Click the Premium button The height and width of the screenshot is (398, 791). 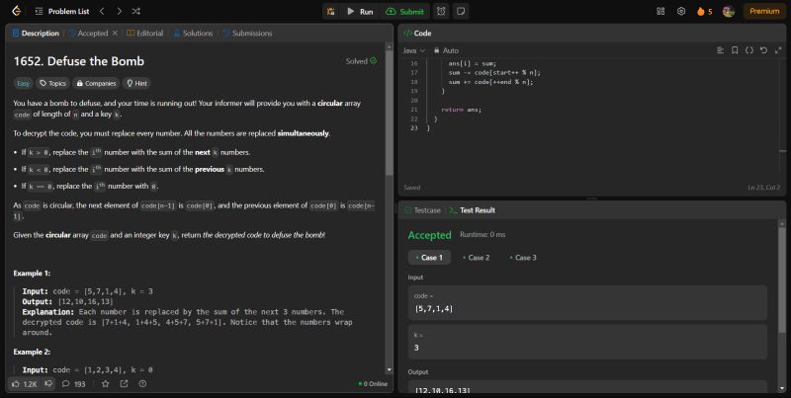coord(764,11)
